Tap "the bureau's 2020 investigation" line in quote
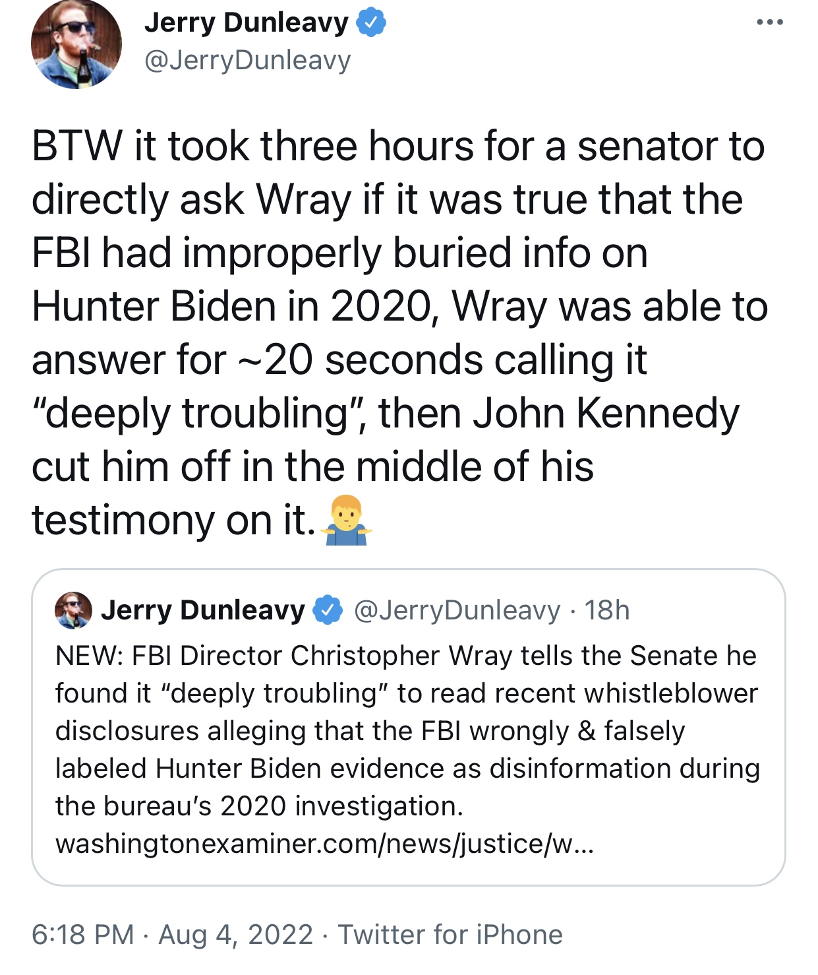The width and height of the screenshot is (818, 975). 259,806
